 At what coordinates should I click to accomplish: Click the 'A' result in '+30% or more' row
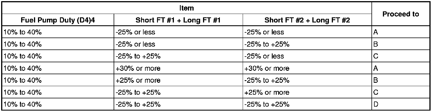401,68
